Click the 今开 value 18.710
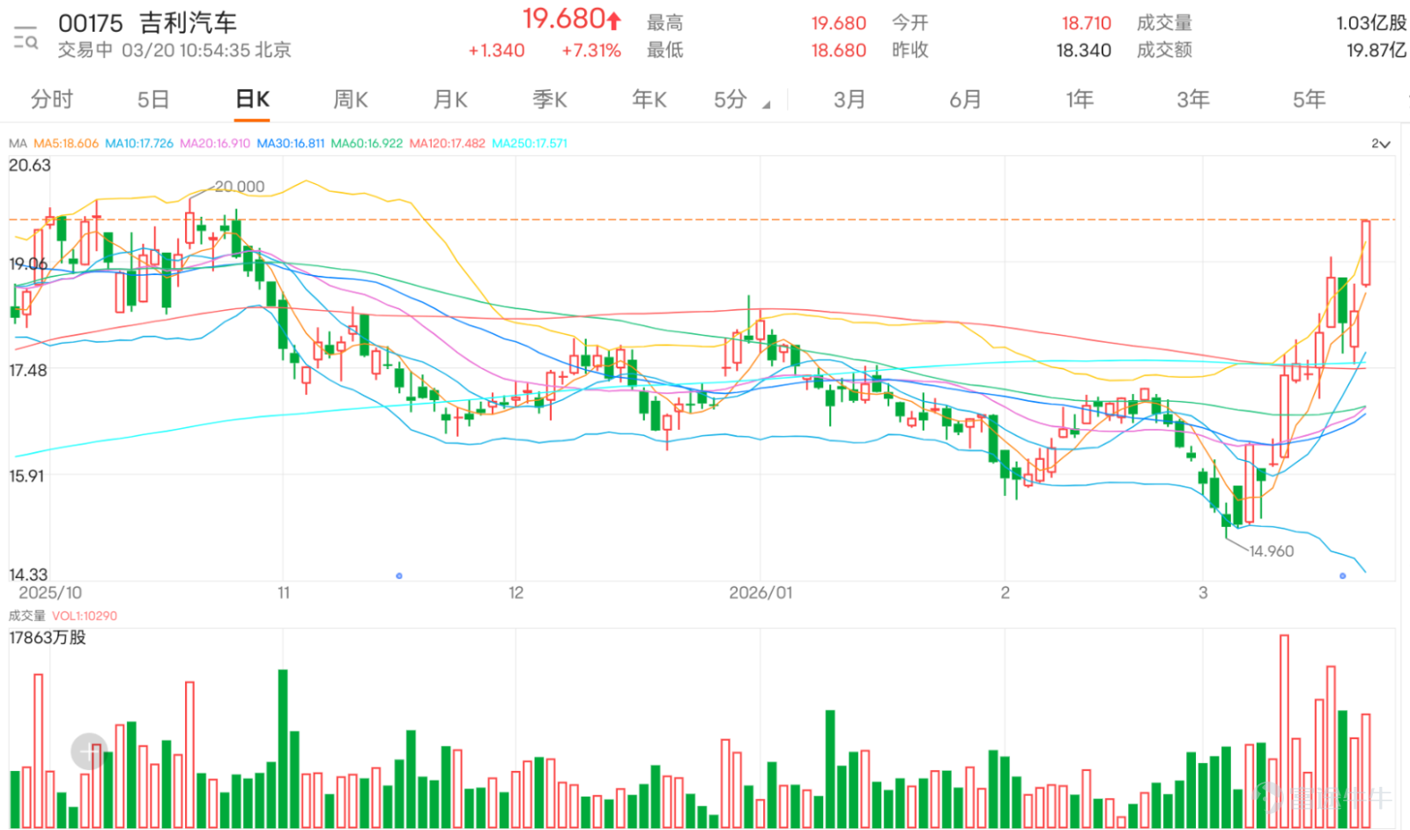The width and height of the screenshot is (1410, 830). (x=1086, y=23)
